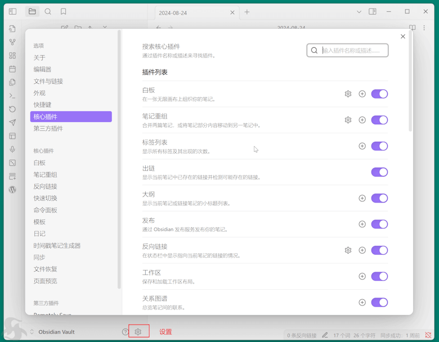Screen dimensions: 439x342
Task: Open settings gear for 反向链接 plugin
Action: point(348,250)
